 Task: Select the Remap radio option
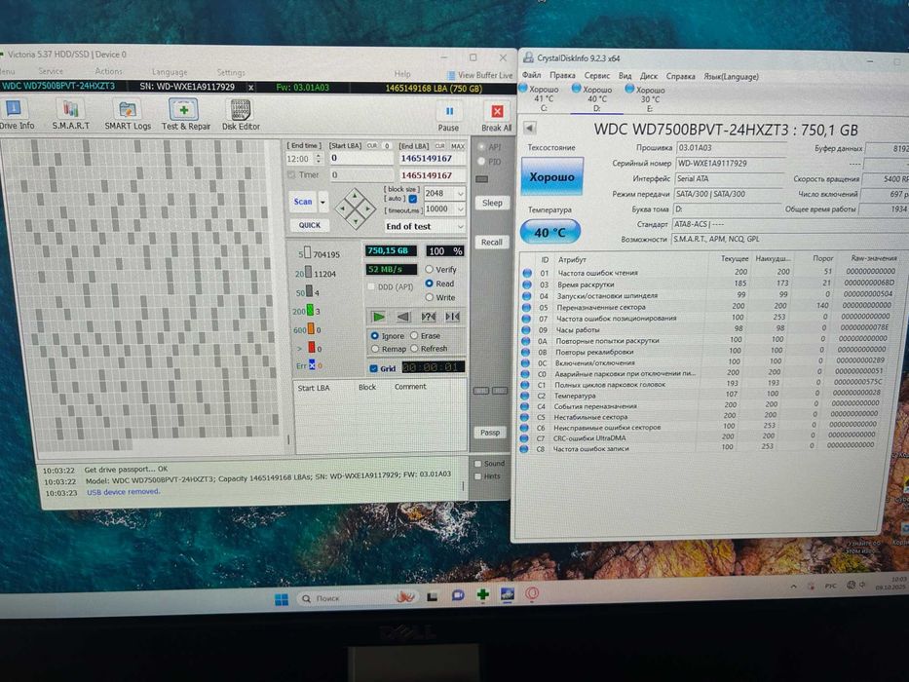pyautogui.click(x=375, y=349)
